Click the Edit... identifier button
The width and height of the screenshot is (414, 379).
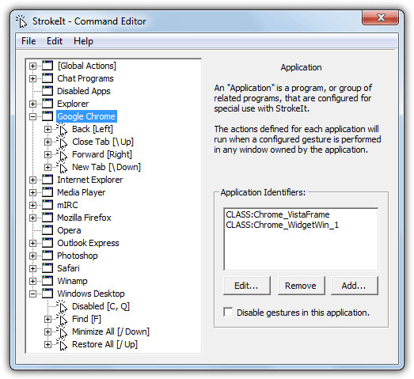click(x=247, y=286)
